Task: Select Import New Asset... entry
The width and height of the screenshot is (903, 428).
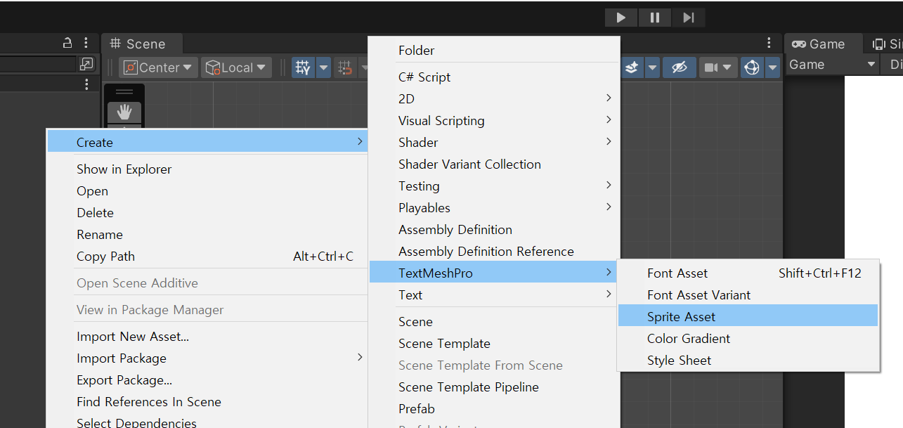Action: [x=207, y=336]
